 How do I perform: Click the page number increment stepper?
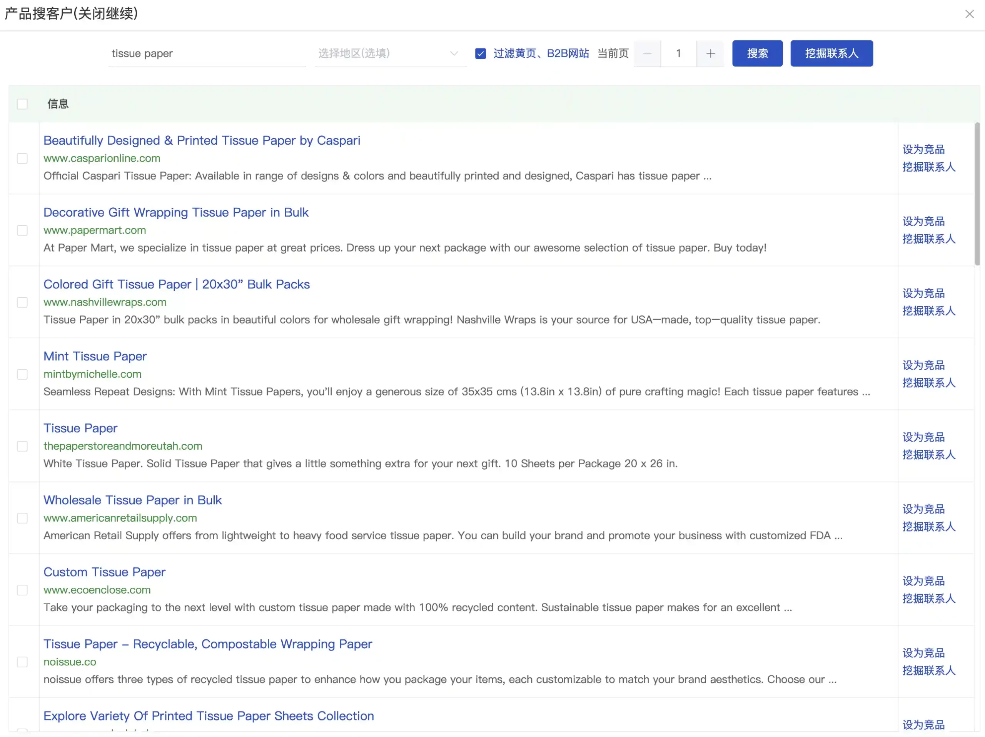click(x=710, y=53)
